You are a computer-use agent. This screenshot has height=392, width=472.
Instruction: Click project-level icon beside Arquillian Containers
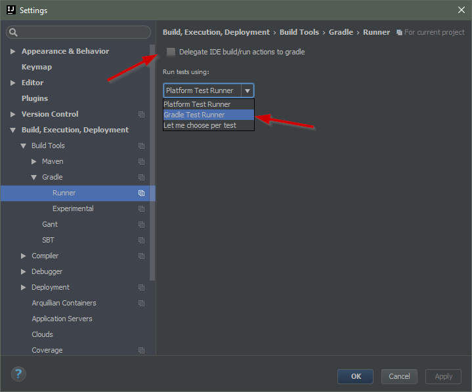[x=142, y=303]
